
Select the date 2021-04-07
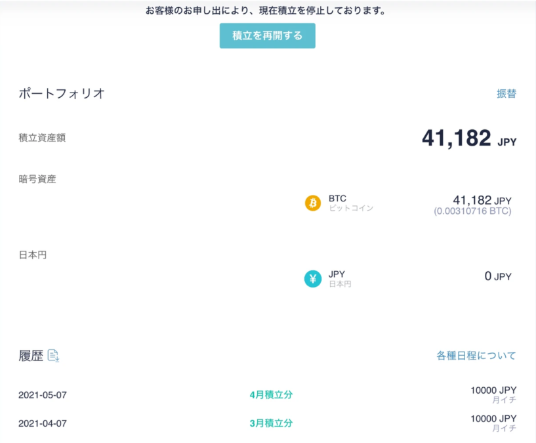[43, 423]
